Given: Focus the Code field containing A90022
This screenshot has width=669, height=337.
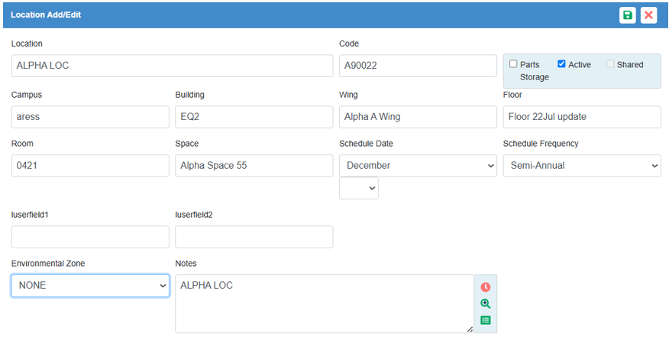Looking at the screenshot, I should [x=418, y=66].
